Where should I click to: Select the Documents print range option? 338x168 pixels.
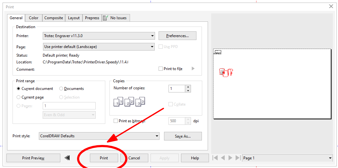point(61,89)
